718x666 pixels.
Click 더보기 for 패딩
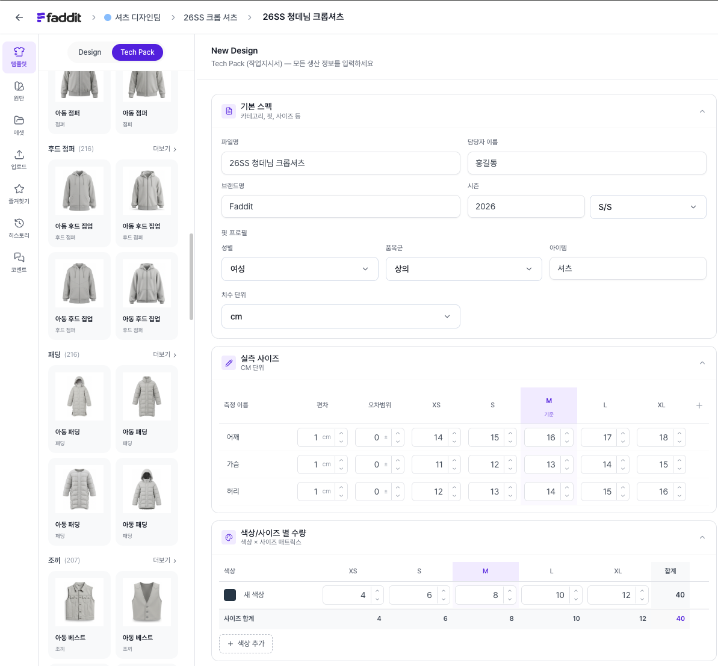164,354
